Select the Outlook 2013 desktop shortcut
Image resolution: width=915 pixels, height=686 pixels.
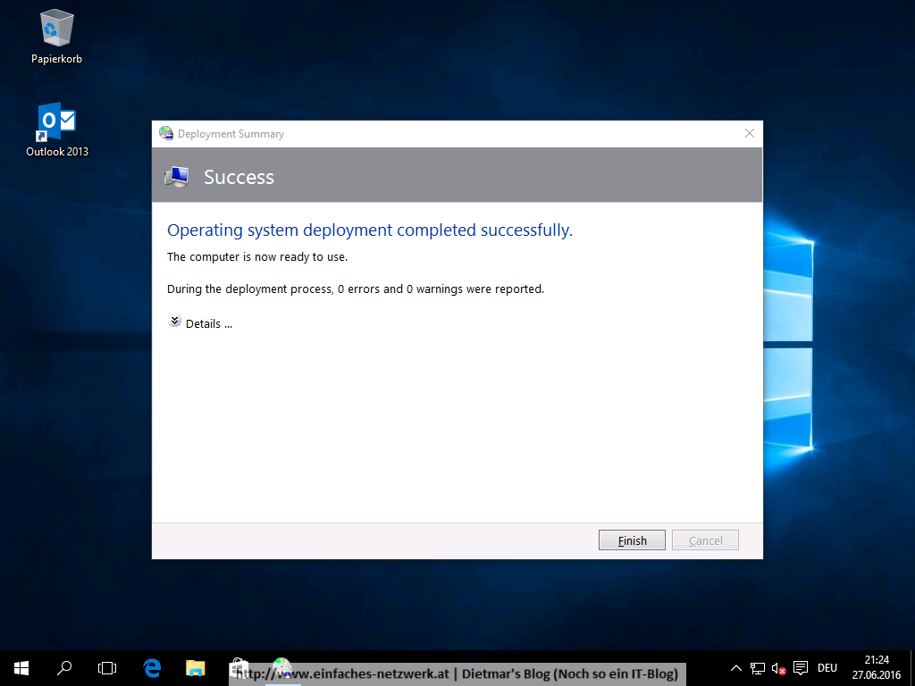57,130
